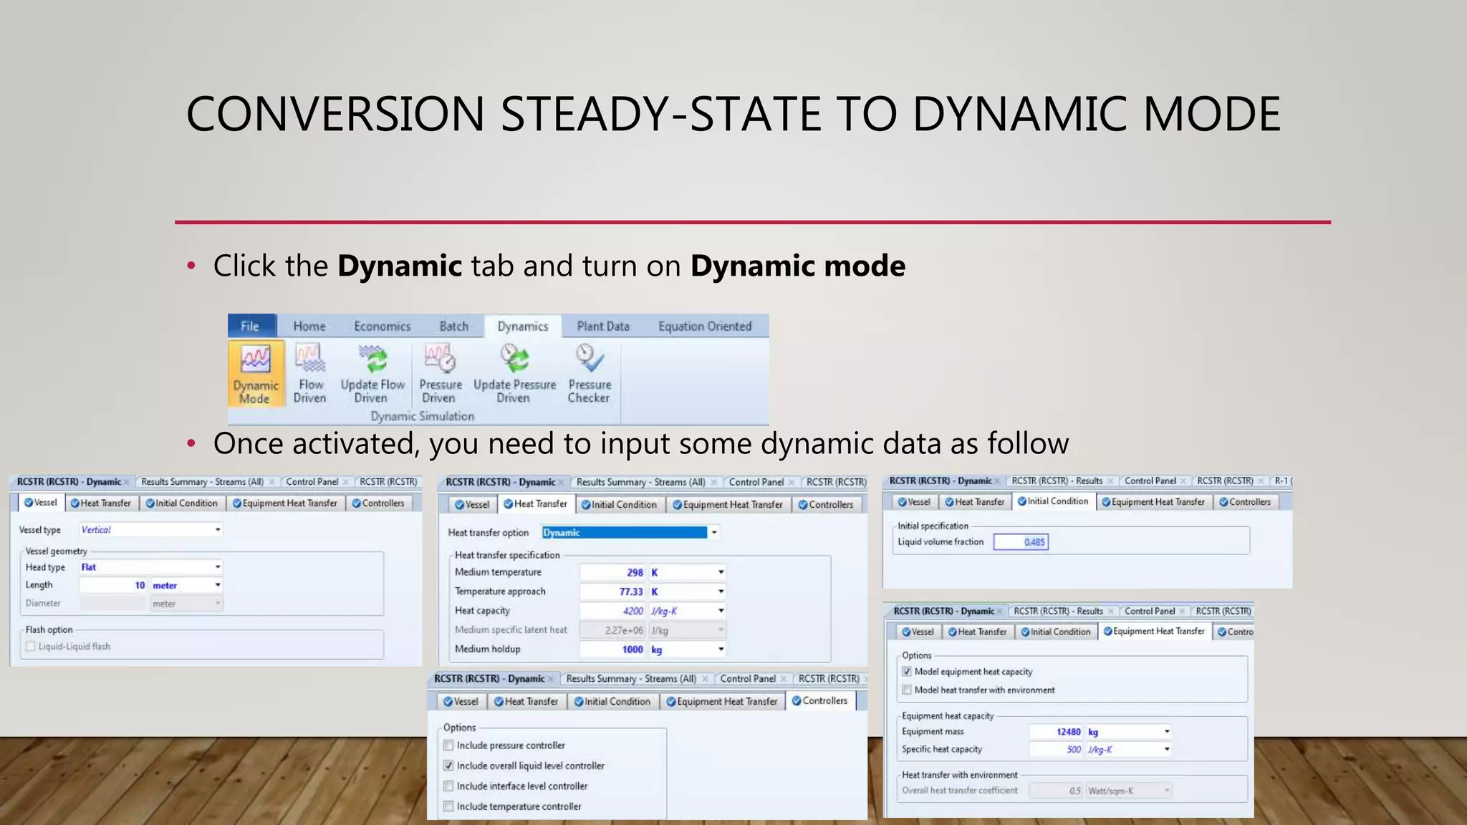Enable the Include pressure controller checkbox
This screenshot has width=1467, height=825.
448,746
